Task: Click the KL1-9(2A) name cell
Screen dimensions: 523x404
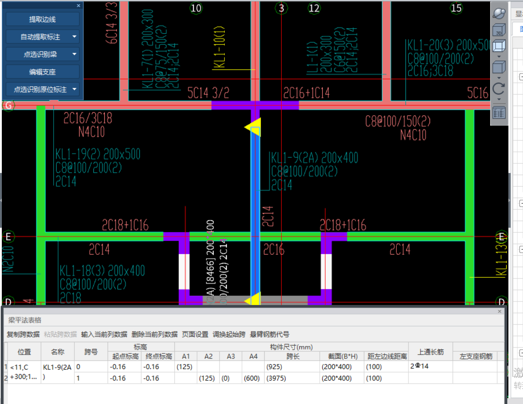Action: (x=58, y=372)
